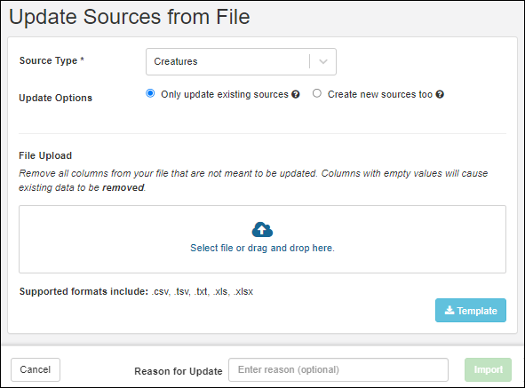Click the Only update existing sources label text
The image size is (525, 388).
click(x=225, y=94)
